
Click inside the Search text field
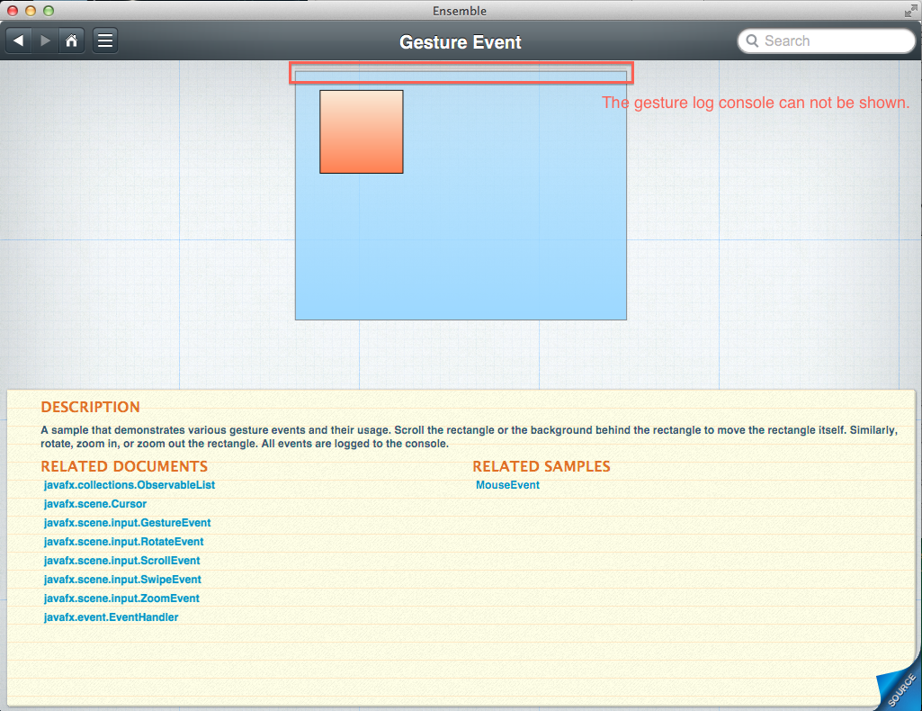click(832, 41)
